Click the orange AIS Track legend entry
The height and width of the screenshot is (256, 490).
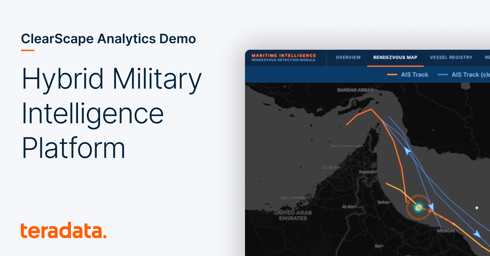pyautogui.click(x=408, y=75)
